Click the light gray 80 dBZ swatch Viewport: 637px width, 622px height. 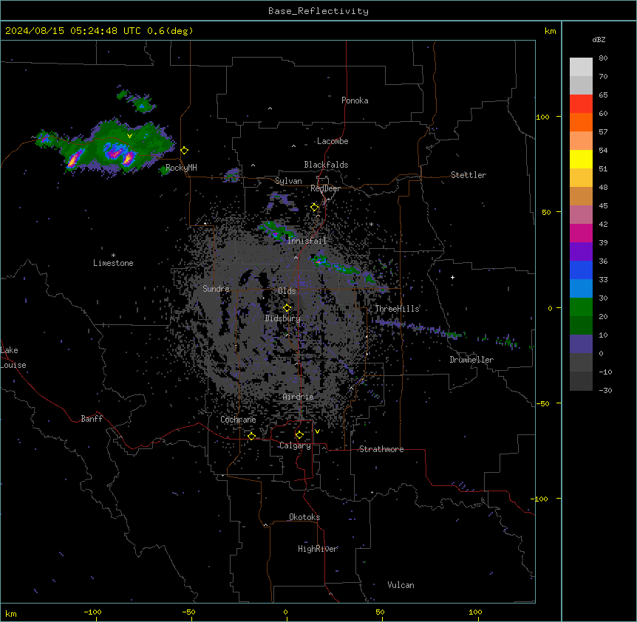click(581, 67)
